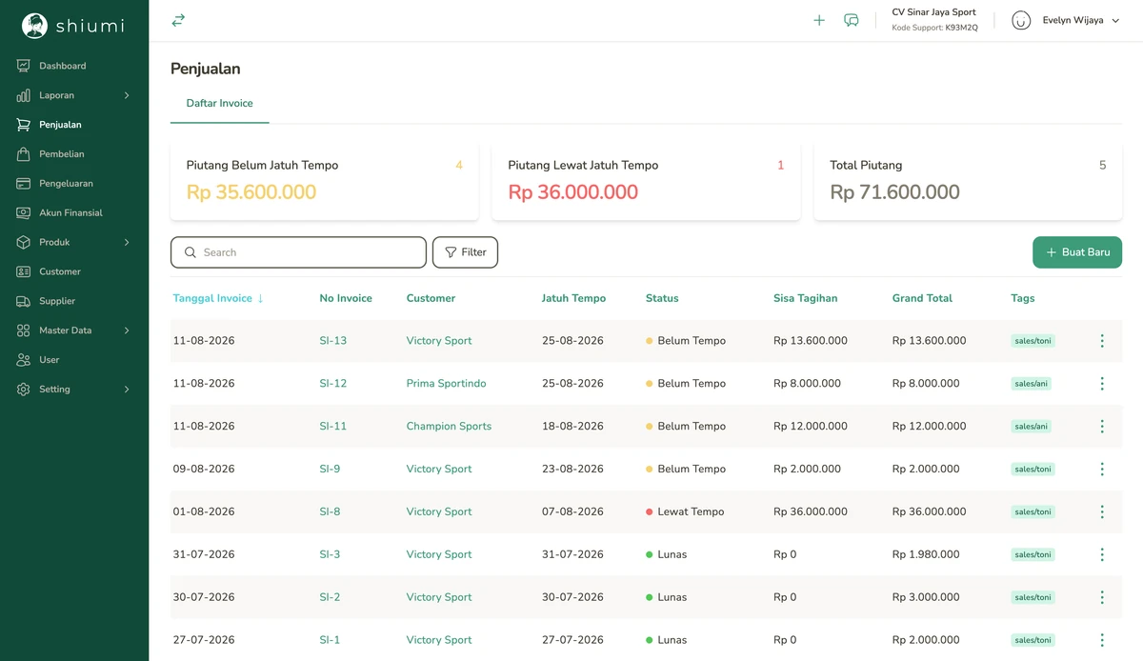Image resolution: width=1143 pixels, height=661 pixels.
Task: Open the chat messages icon
Action: [x=852, y=20]
